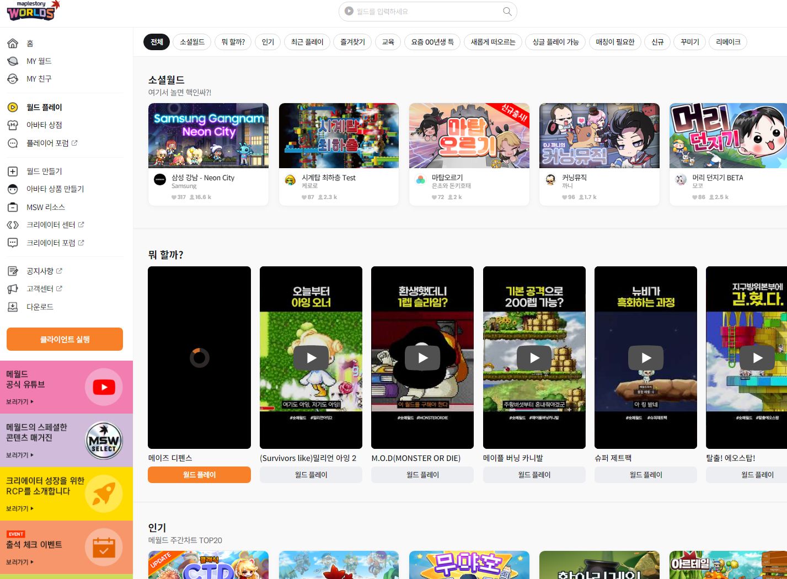Select the 전체 category tab
The image size is (787, 579).
(157, 42)
